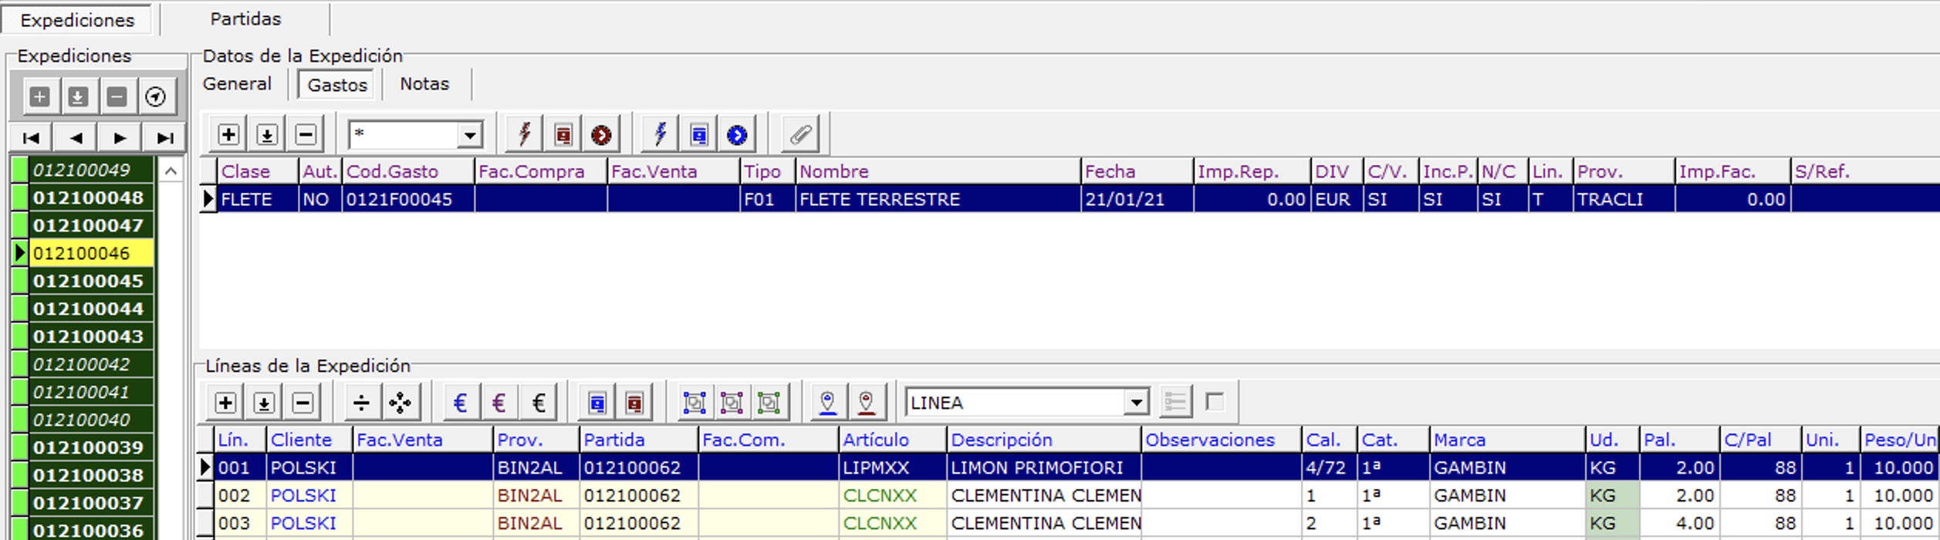
Task: Click the green group selection icon
Action: (x=769, y=403)
